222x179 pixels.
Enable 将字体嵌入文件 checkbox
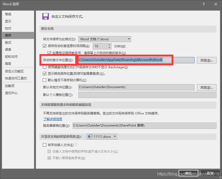pos(44,145)
